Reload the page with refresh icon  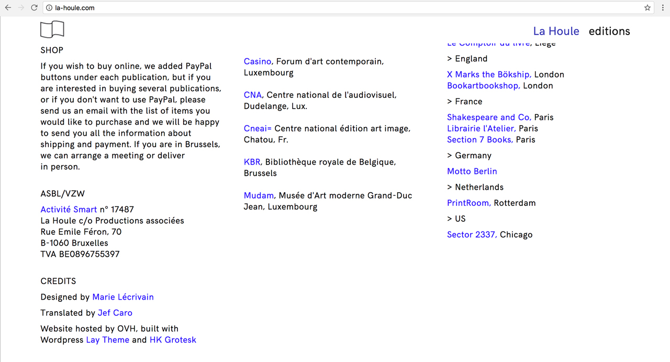click(x=34, y=8)
